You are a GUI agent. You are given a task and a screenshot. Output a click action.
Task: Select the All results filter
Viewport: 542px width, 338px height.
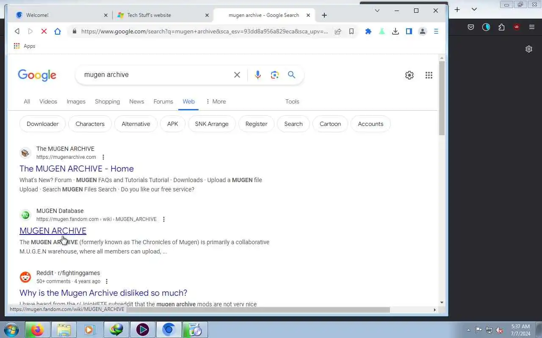(x=27, y=101)
